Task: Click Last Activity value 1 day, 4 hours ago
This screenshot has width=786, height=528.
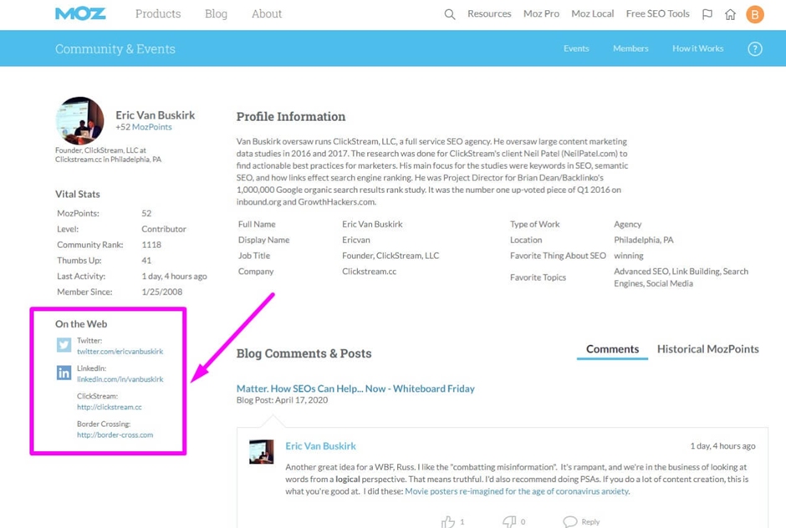Action: click(x=175, y=276)
